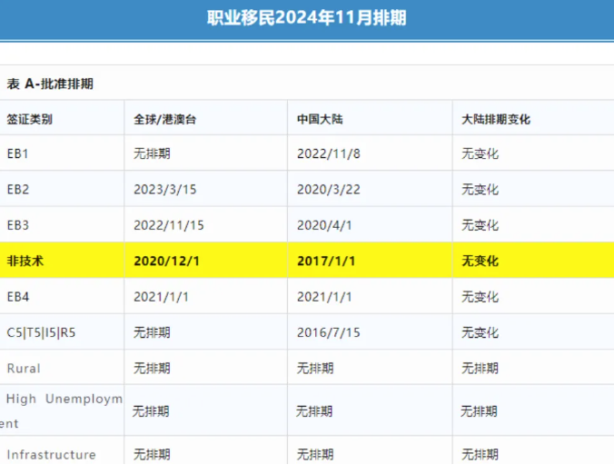
Task: Click 无变化 in the C5|T5|I5|R5 row
Action: 480,332
